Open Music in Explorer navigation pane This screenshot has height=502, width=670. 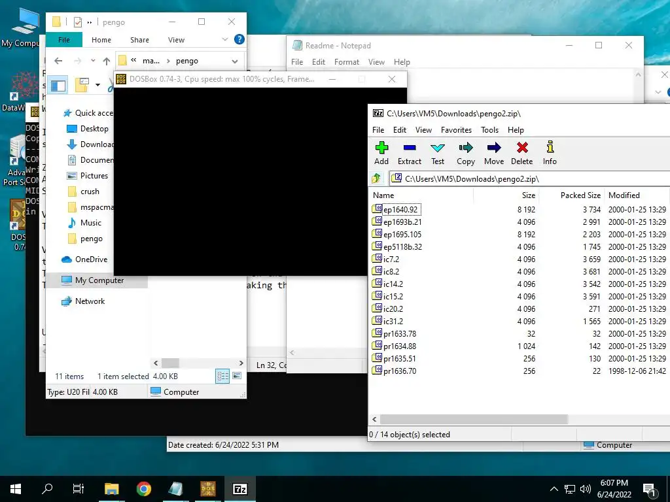tap(90, 223)
